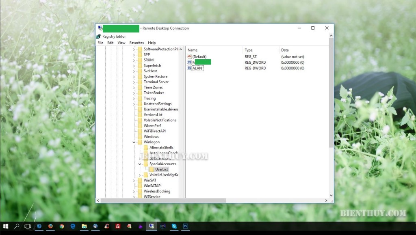Select the WirelessDocking key
This screenshot has width=416, height=235.
(157, 191)
